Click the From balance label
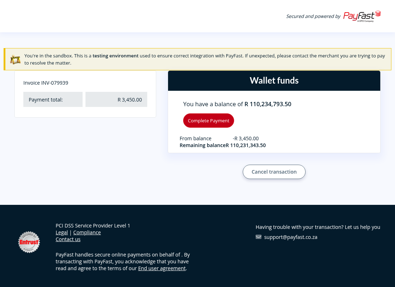 [x=195, y=138]
